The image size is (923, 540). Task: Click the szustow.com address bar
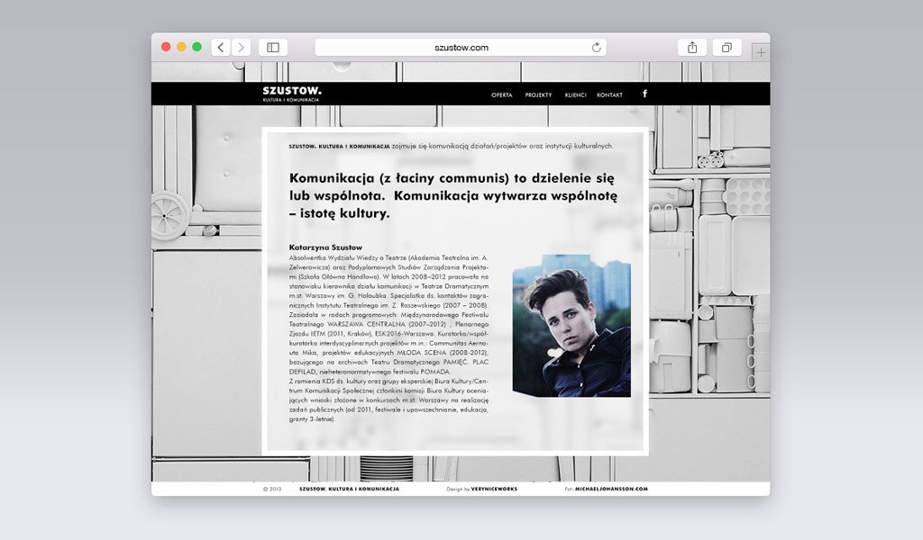coord(461,48)
